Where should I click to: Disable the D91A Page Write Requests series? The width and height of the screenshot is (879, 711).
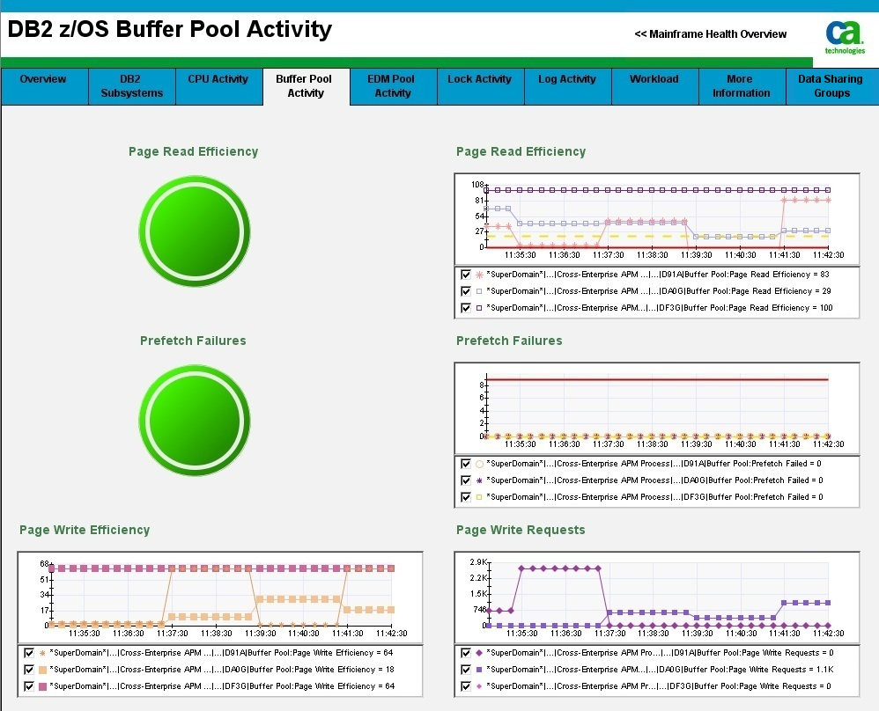(466, 653)
